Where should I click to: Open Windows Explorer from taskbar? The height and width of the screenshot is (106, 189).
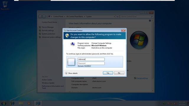[x=21, y=103]
